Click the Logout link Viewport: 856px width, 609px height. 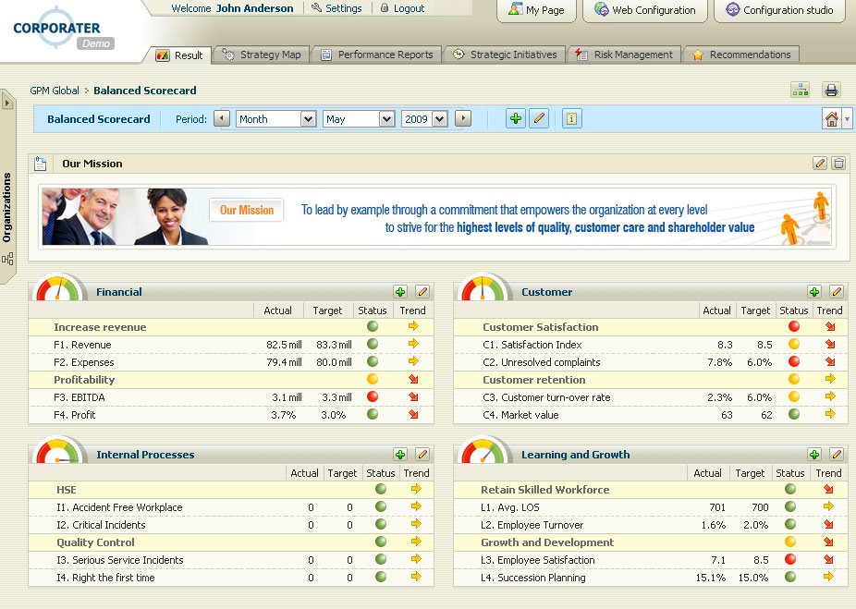pos(402,8)
